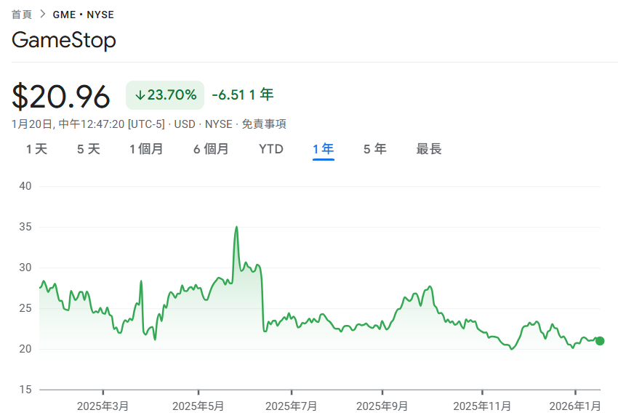Open the 最長 maximum range tab

(x=429, y=149)
